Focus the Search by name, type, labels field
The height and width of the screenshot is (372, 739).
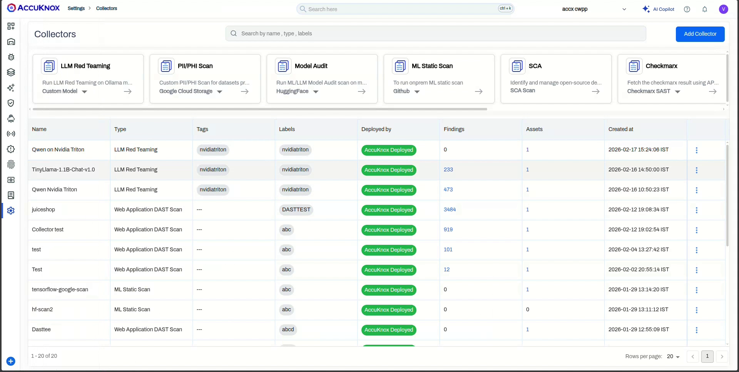tap(436, 33)
